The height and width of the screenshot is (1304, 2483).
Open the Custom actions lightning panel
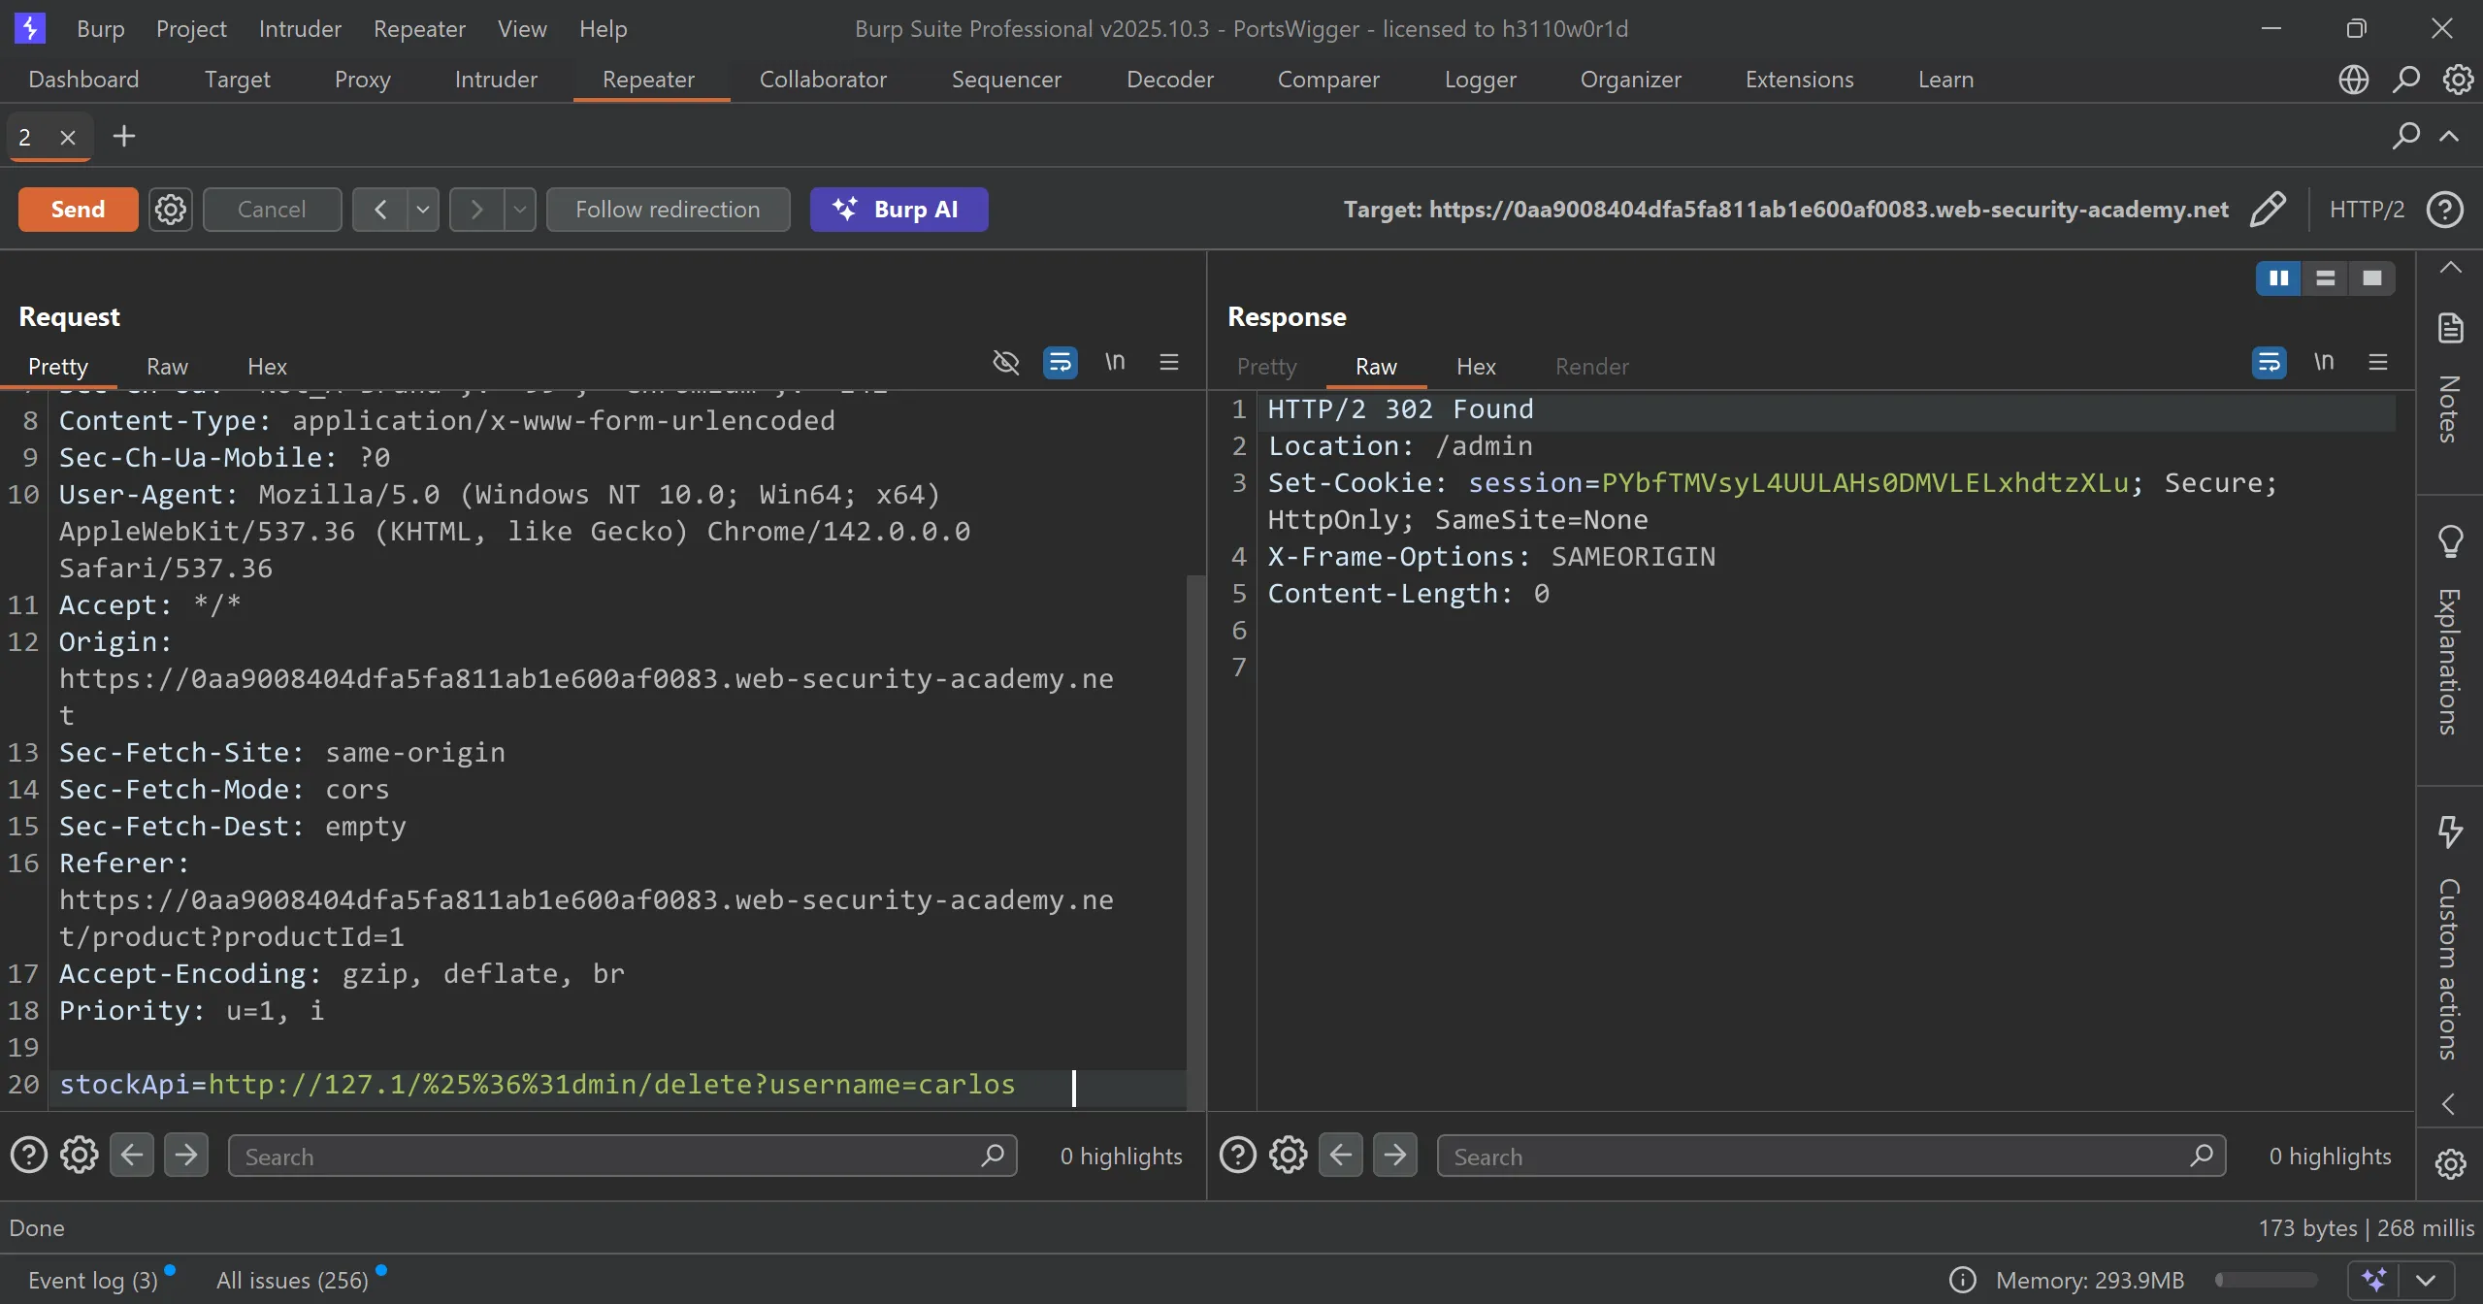pyautogui.click(x=2450, y=831)
